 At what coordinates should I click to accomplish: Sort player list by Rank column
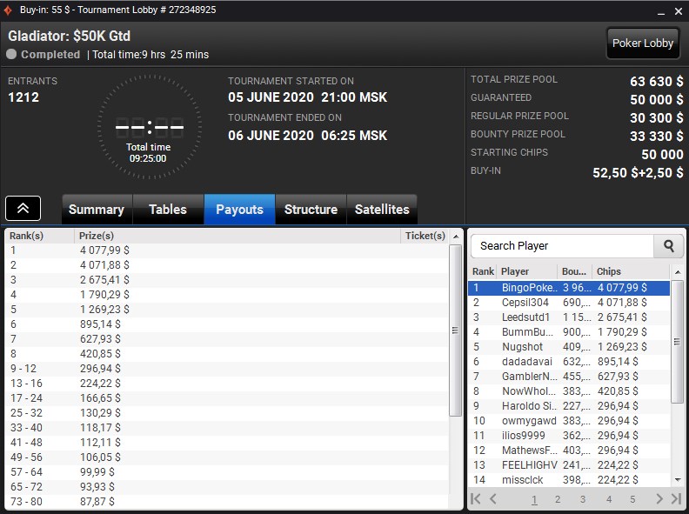click(x=483, y=271)
